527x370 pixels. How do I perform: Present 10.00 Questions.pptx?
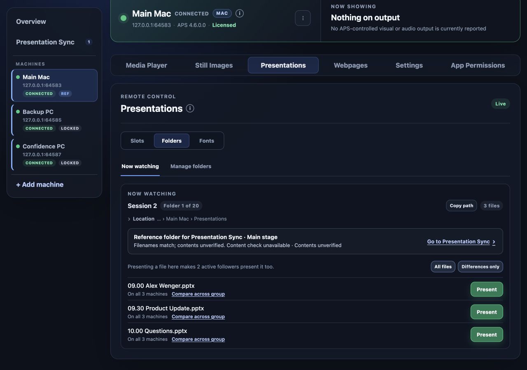[487, 335]
